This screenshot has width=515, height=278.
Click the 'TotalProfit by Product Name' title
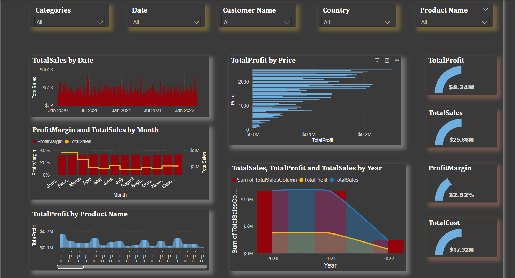pos(80,214)
